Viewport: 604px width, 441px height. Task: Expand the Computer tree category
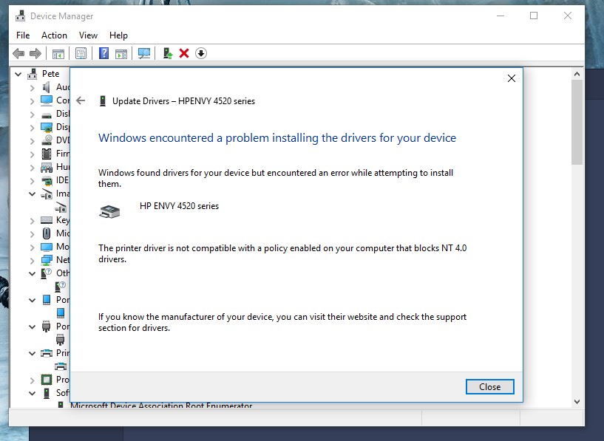[33, 101]
